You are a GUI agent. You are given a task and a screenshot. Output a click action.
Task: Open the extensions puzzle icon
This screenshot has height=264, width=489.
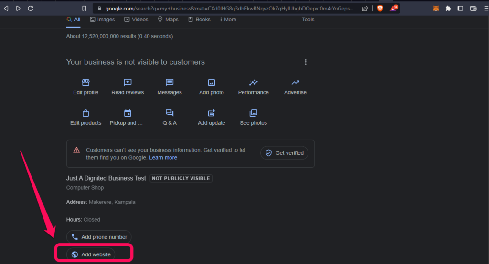click(448, 9)
